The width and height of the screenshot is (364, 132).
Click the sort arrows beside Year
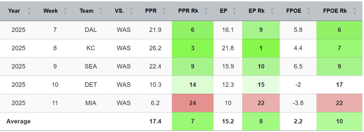tap(29, 11)
